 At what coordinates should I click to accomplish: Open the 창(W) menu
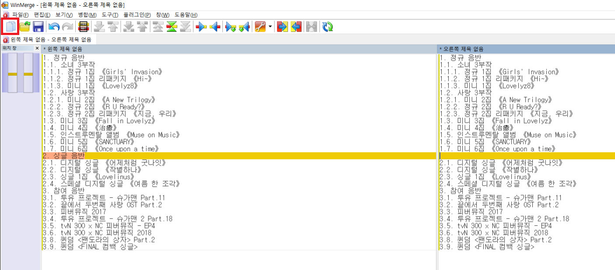(x=162, y=15)
